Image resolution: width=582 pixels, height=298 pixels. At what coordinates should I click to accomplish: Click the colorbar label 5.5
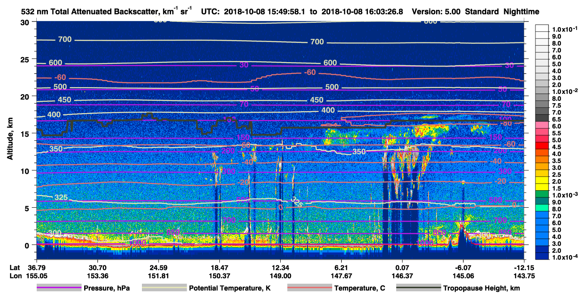[x=556, y=133]
